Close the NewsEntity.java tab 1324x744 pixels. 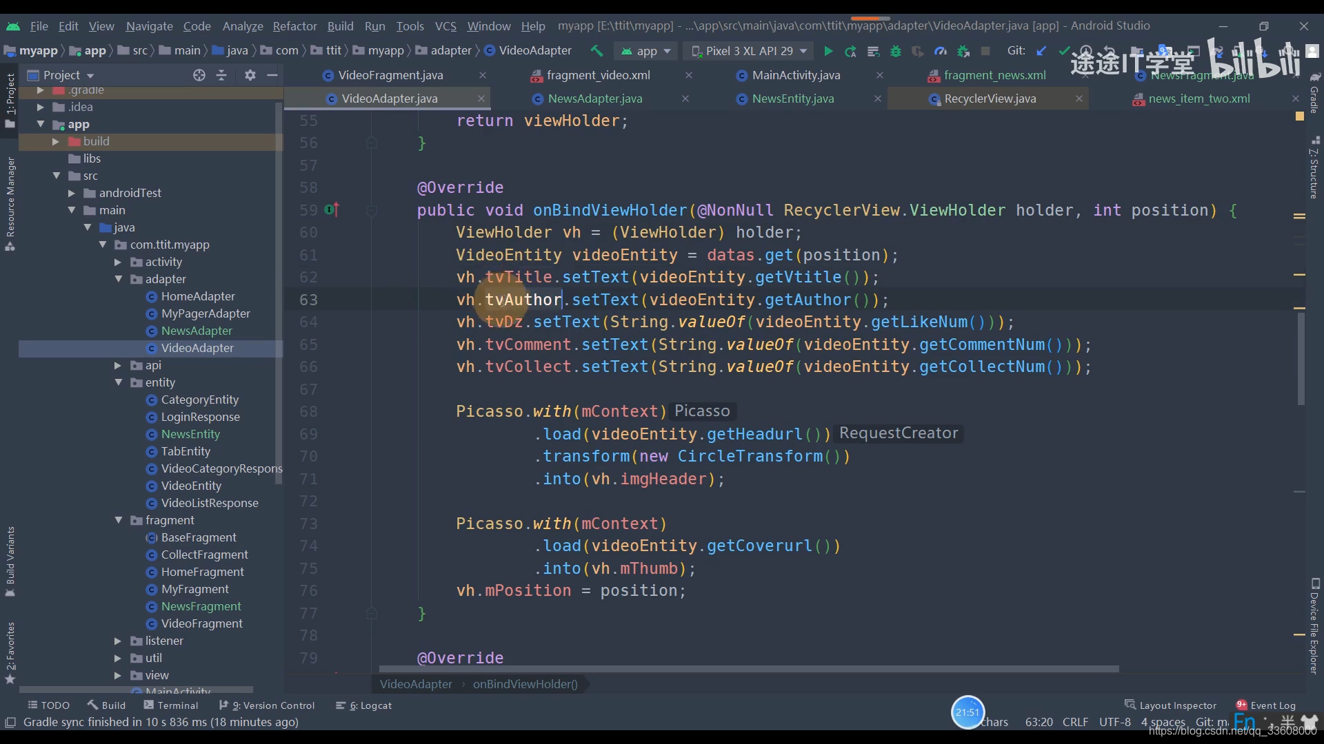click(877, 99)
